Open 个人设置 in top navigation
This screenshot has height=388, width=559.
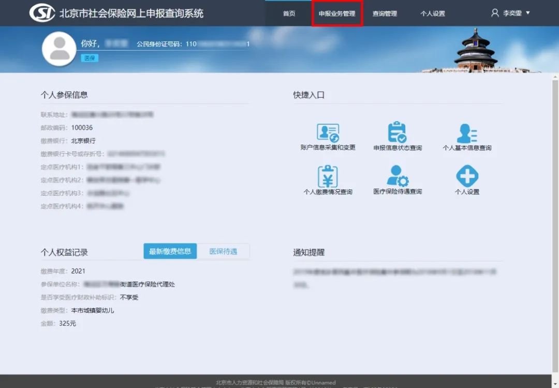432,13
